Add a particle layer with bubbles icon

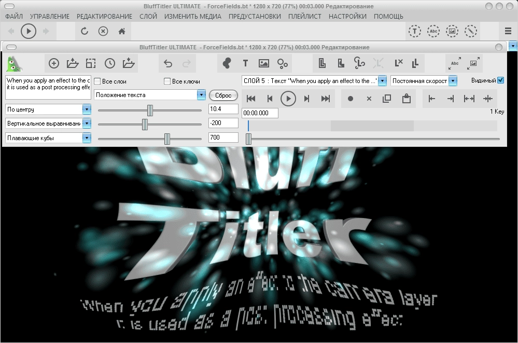click(x=283, y=63)
